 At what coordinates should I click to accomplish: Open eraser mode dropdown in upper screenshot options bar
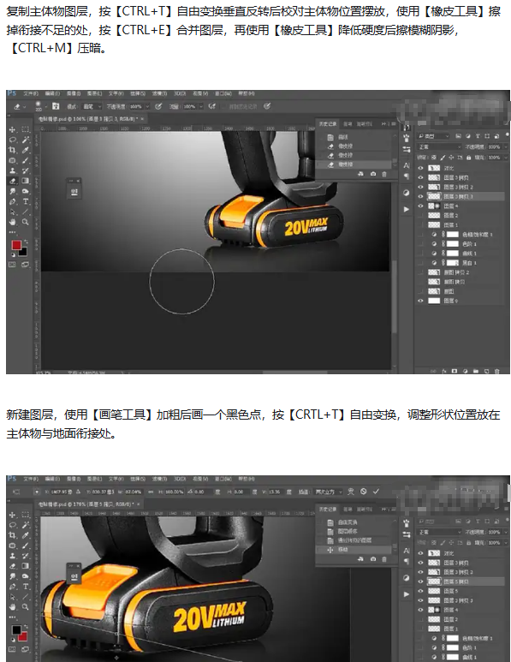(92, 106)
